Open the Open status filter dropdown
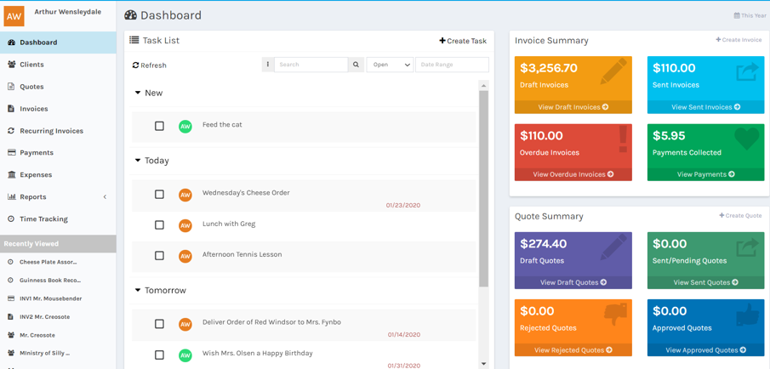Viewport: 770px width, 369px height. (x=390, y=65)
